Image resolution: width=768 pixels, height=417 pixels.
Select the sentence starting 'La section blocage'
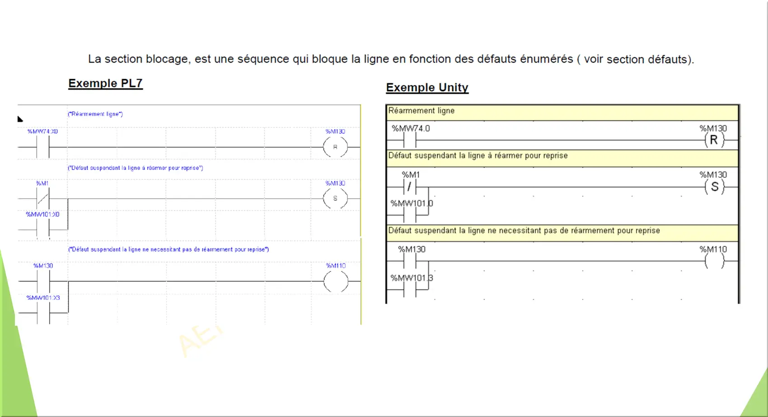[391, 59]
